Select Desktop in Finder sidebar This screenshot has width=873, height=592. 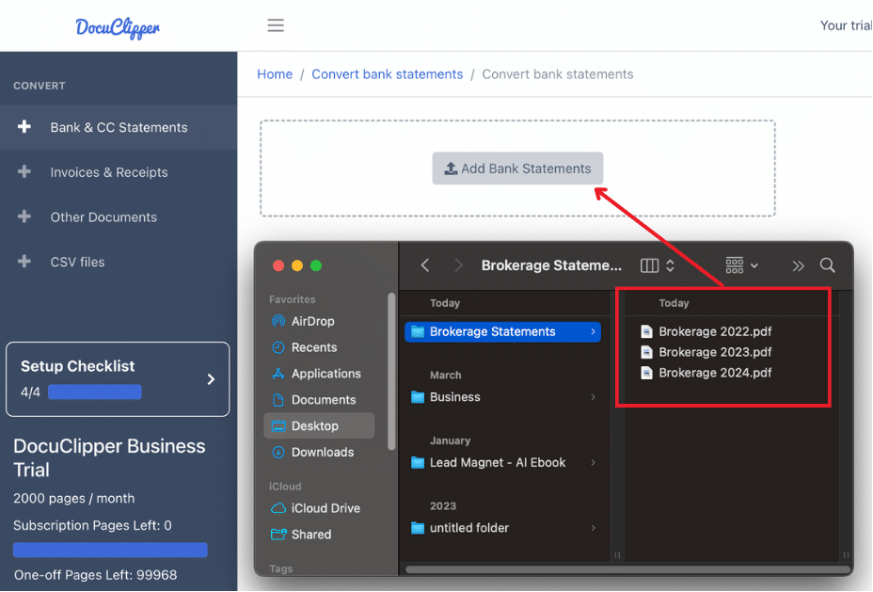tap(319, 426)
